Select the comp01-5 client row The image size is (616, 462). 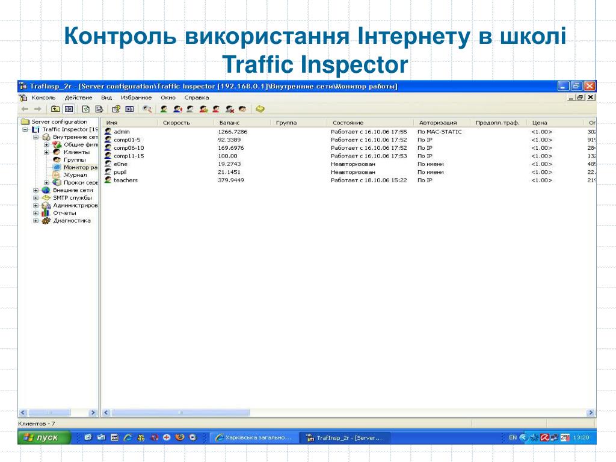click(x=350, y=140)
